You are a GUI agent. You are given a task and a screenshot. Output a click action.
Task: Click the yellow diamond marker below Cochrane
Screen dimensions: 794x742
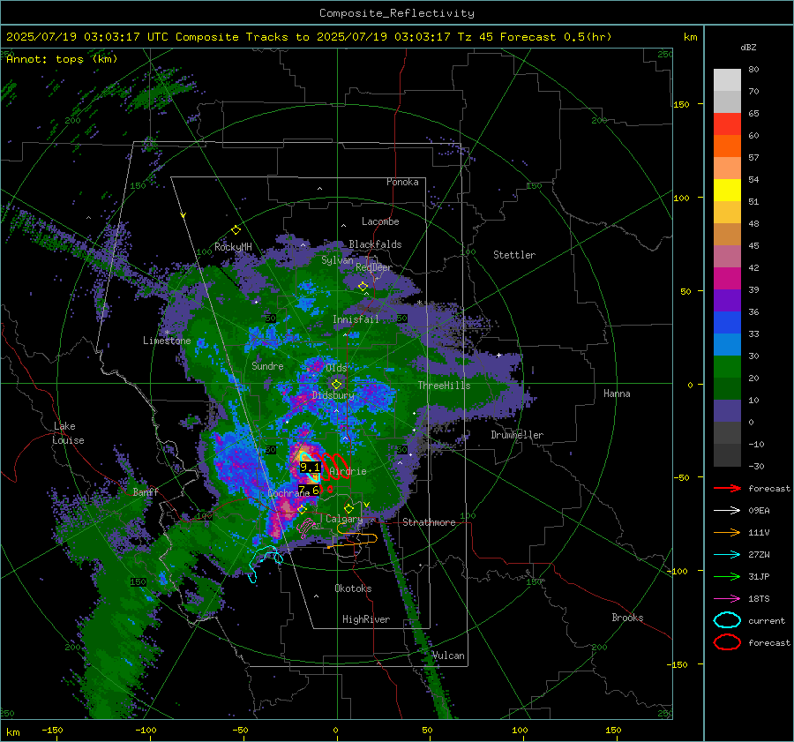[x=303, y=509]
